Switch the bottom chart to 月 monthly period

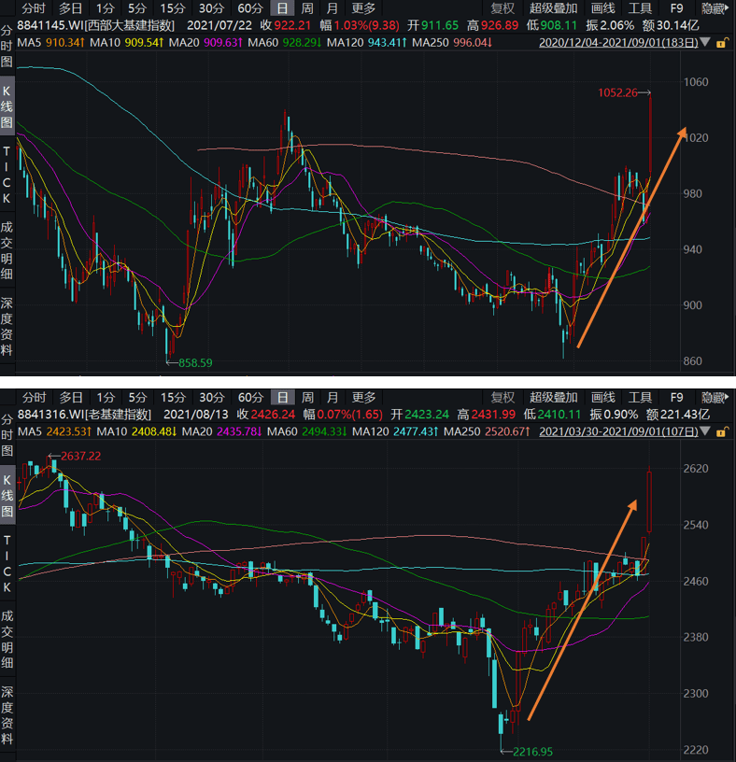333,398
